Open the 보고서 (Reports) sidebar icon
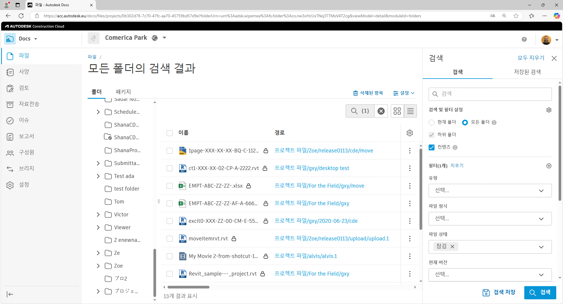563x304 pixels. coord(10,137)
